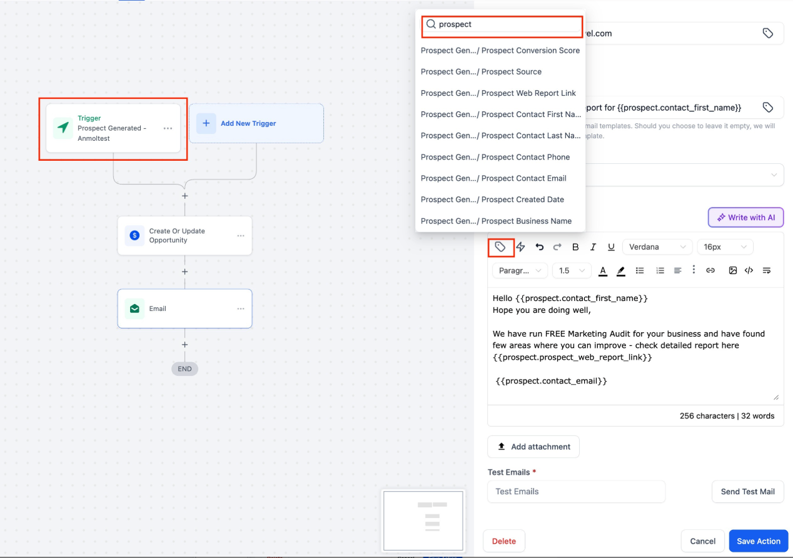Viewport: 793px width, 558px height.
Task: Click Send Test Mail
Action: pos(747,492)
